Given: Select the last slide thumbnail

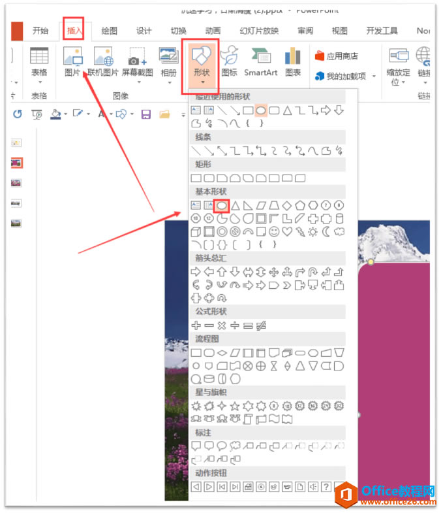Looking at the screenshot, I should pos(16,223).
